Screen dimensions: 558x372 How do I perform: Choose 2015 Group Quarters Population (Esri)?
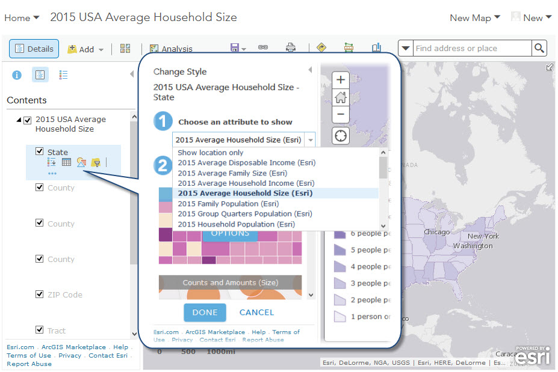245,214
